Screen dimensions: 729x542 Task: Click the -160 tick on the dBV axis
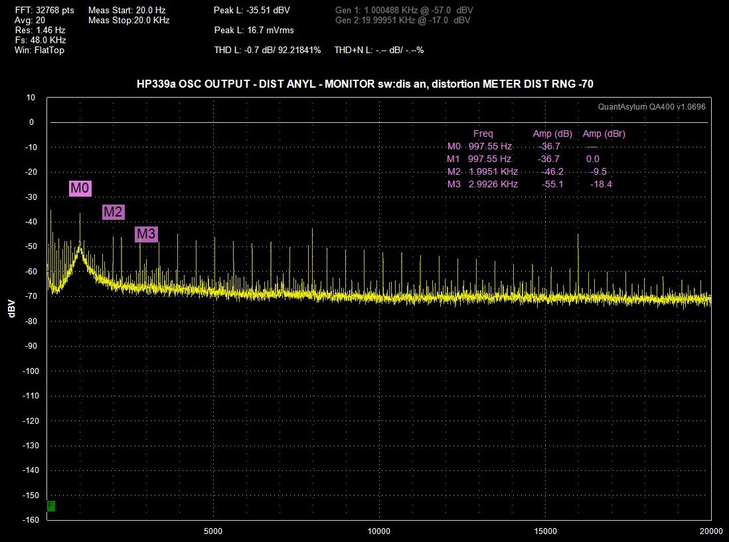(x=31, y=520)
